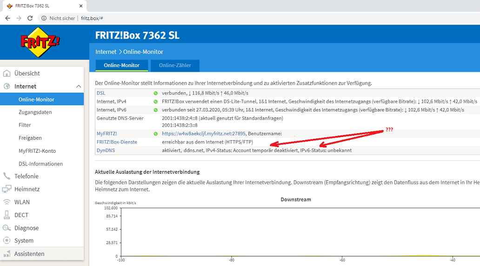Open DSL-Informationen in the sidebar
Screen dimensions: 480x266
point(42,164)
